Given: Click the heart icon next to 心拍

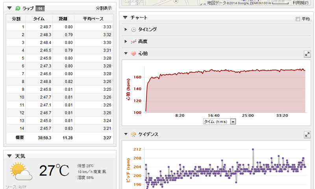Looking at the screenshot, I should pyautogui.click(x=133, y=53).
